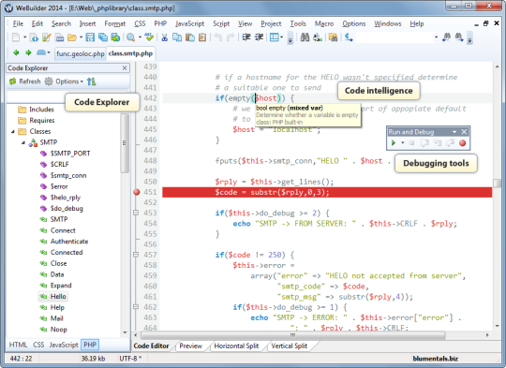Click the Refresh button in Code Explorer

[25, 81]
